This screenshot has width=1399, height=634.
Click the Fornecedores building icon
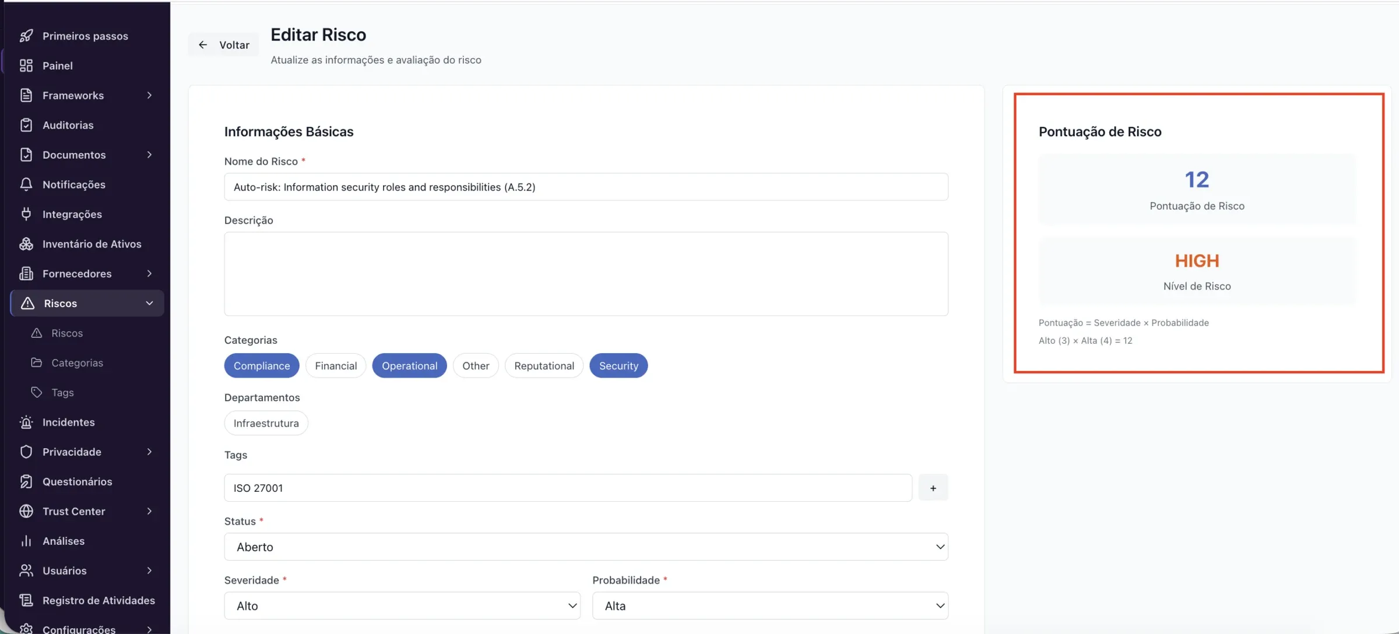click(x=26, y=274)
